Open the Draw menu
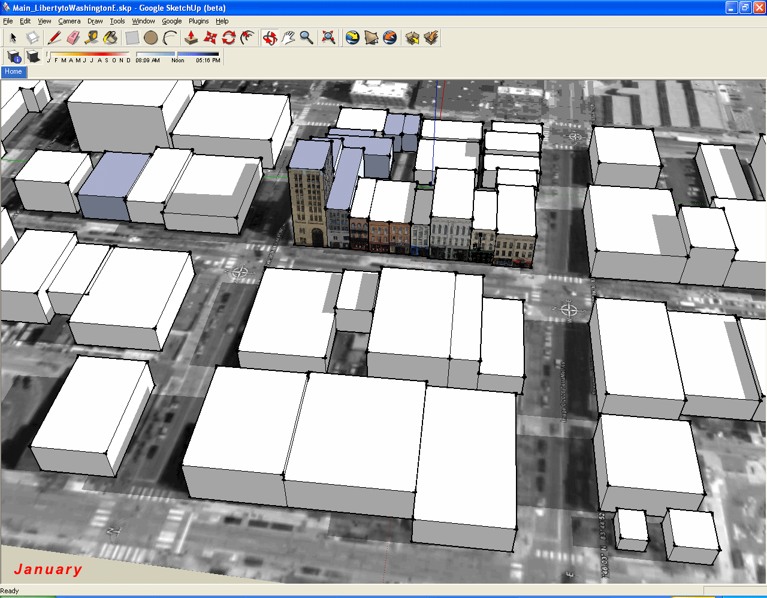Viewport: 767px width, 598px height. pos(95,21)
